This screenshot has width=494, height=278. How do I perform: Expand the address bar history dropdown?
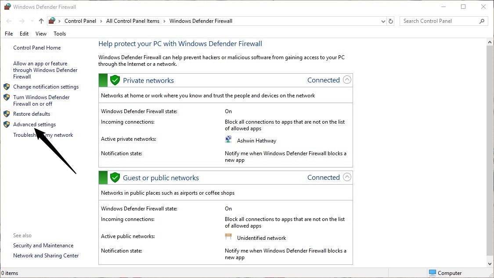(x=383, y=21)
